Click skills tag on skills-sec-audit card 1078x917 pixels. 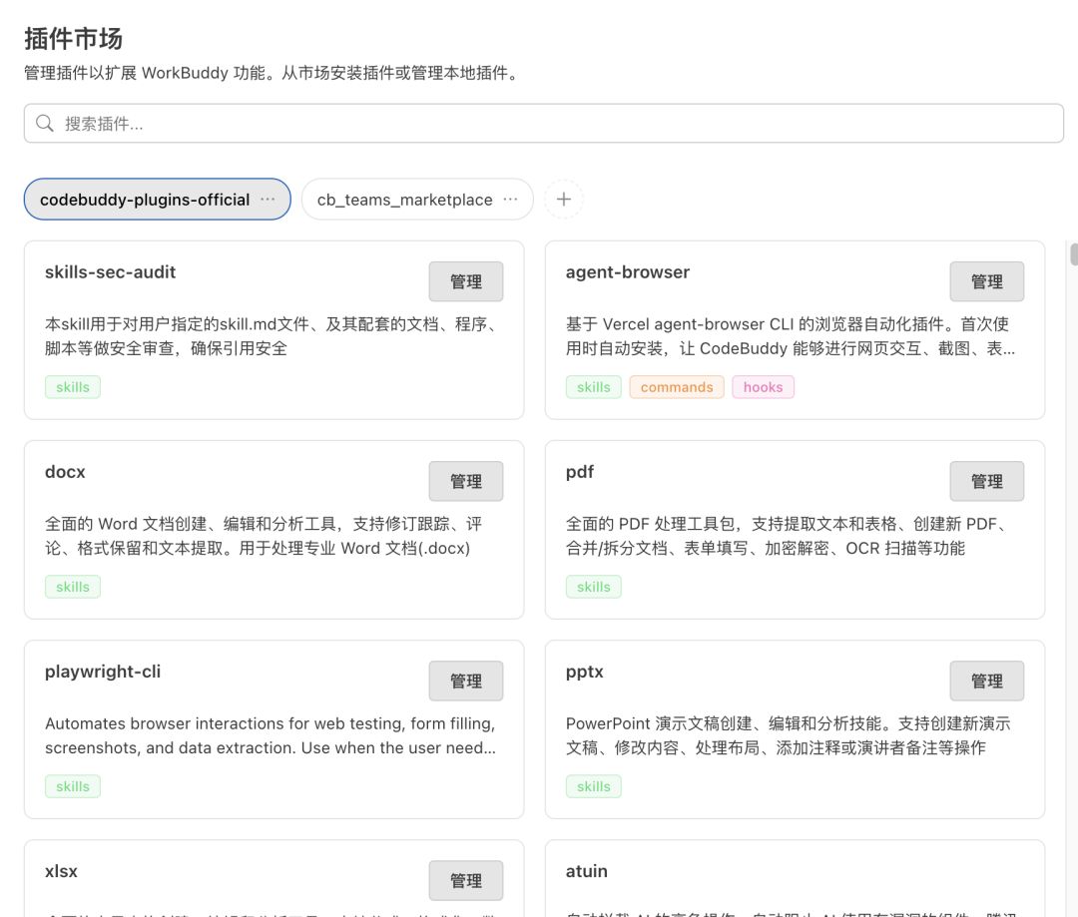click(73, 387)
